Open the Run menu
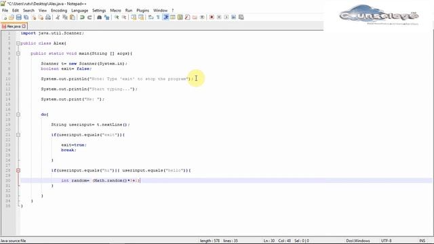Image resolution: width=434 pixels, height=244 pixels. (129, 11)
